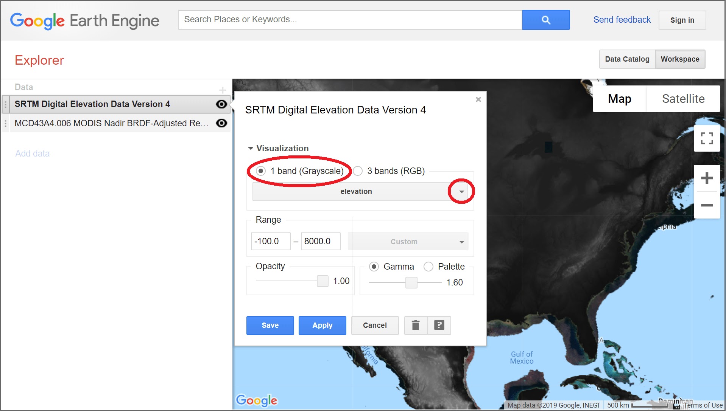726x411 pixels.
Task: Switch to Data Catalog tab
Action: pyautogui.click(x=627, y=59)
